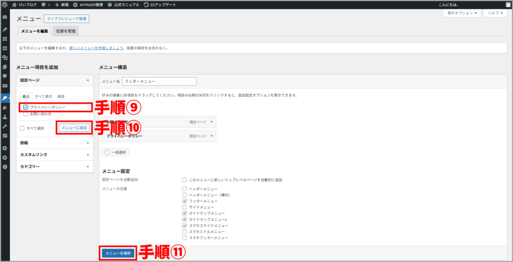Click the メニューに追加 button
This screenshot has width=513, height=262.
coord(74,128)
